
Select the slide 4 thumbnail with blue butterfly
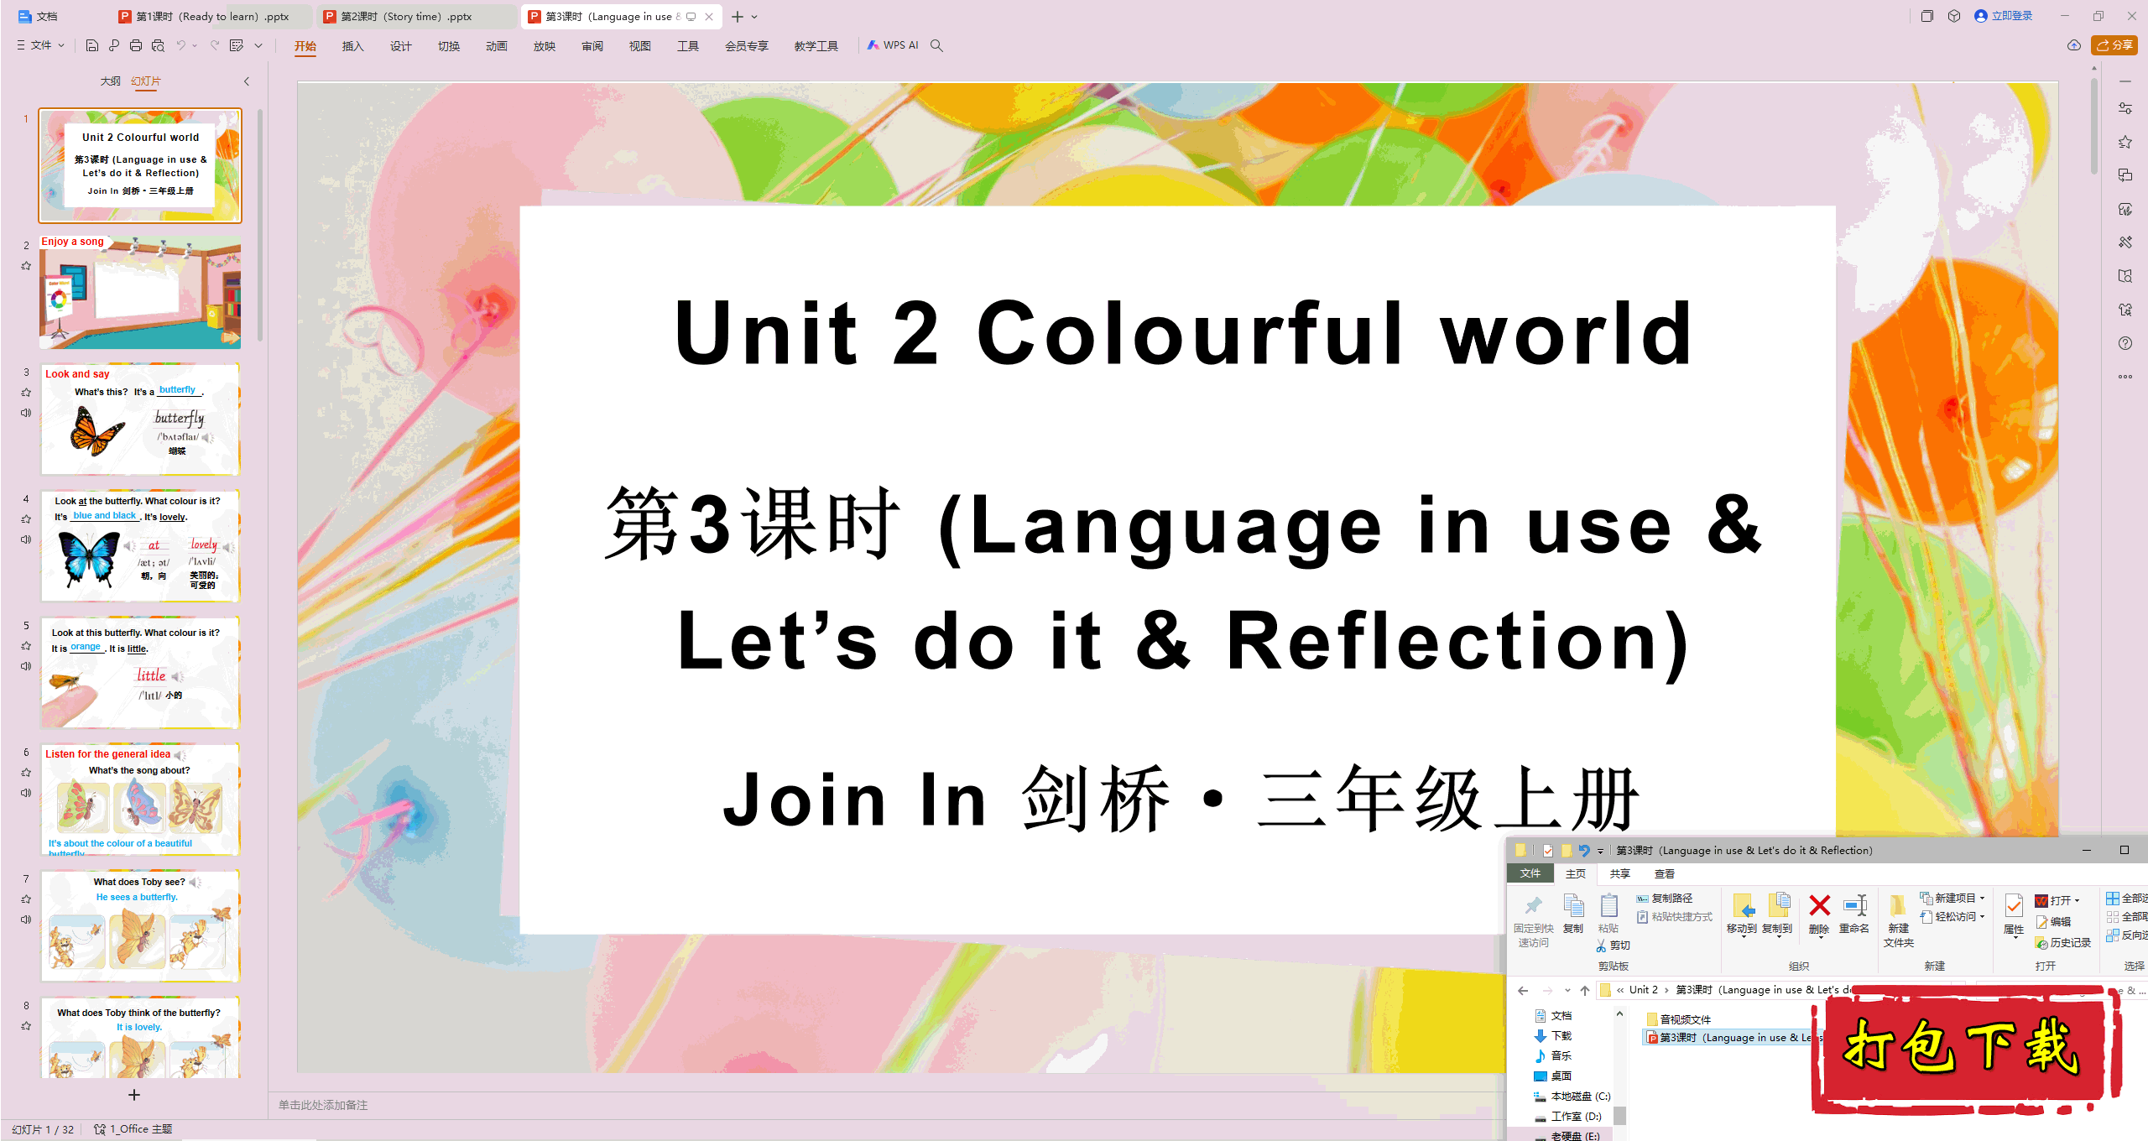click(x=140, y=545)
